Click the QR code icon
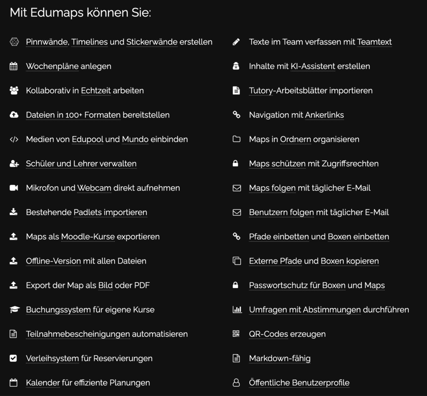 tap(236, 334)
